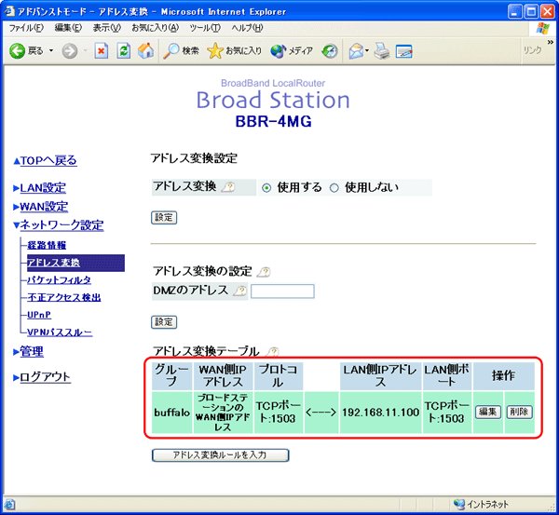The height and width of the screenshot is (515, 559).
Task: Open help icon beside アドレス変換テーブル
Action: (273, 352)
